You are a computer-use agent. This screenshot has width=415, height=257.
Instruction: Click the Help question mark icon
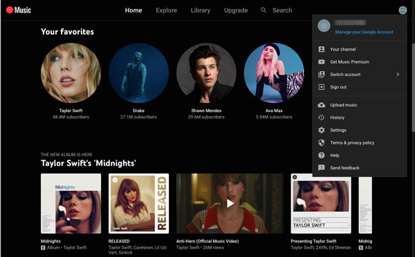(x=322, y=155)
